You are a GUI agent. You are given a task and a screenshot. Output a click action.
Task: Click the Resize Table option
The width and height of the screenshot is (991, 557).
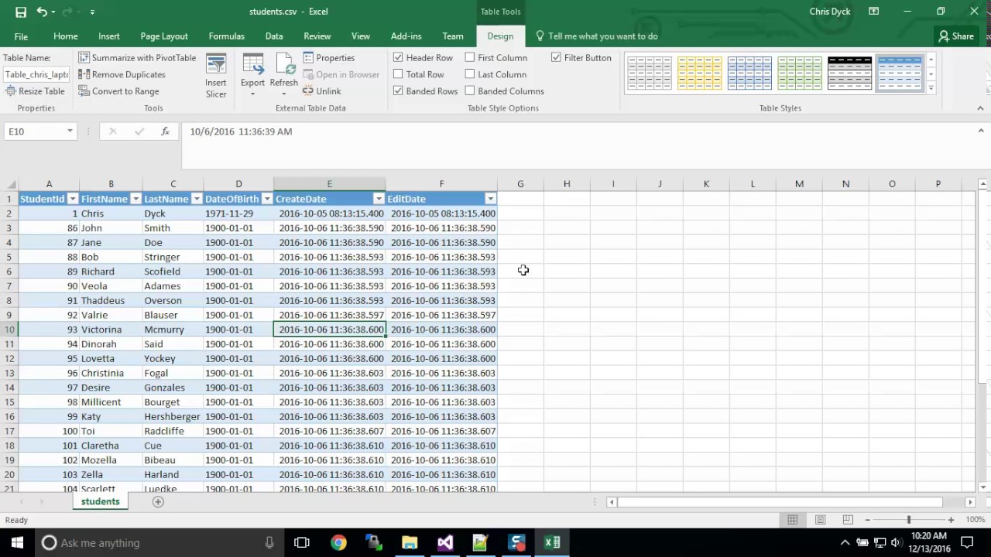tap(35, 91)
